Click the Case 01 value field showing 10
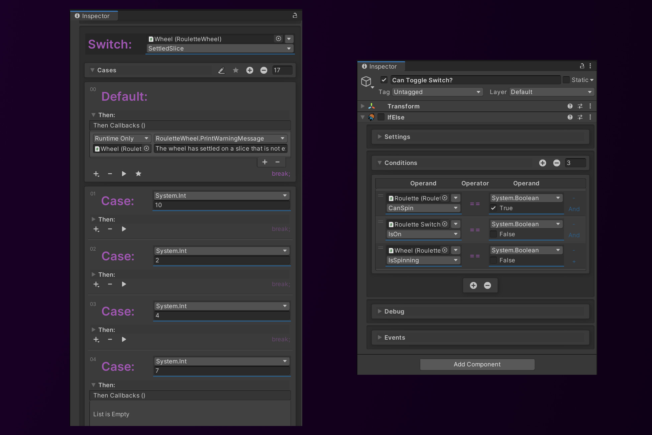 [x=221, y=205]
